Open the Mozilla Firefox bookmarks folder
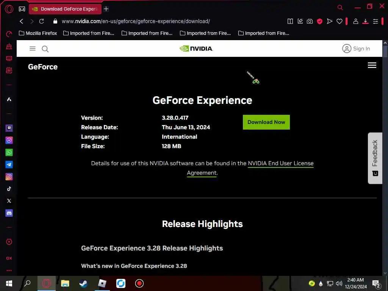Viewport: 388px width, 291px height. [38, 33]
